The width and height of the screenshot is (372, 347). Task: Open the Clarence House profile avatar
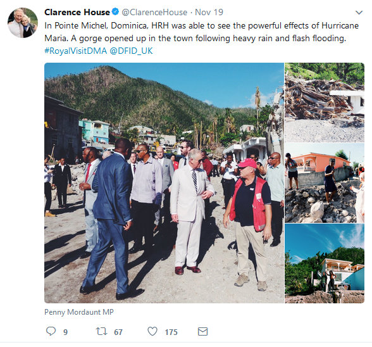click(x=23, y=23)
